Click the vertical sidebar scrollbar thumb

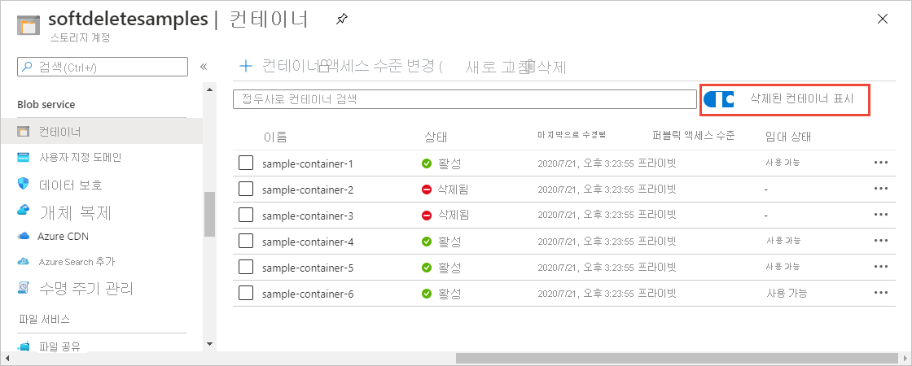tap(209, 214)
